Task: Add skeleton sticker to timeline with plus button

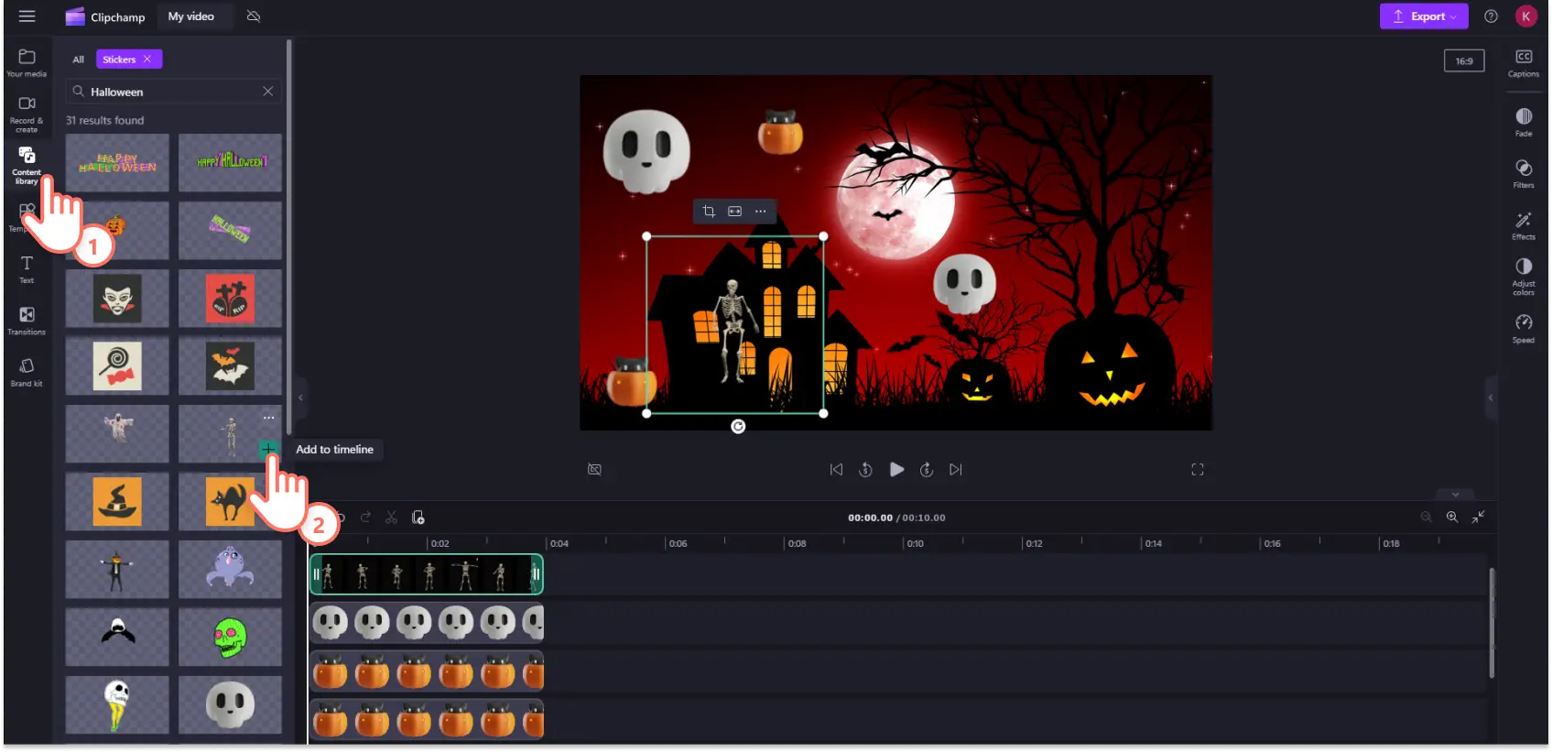Action: pyautogui.click(x=267, y=449)
